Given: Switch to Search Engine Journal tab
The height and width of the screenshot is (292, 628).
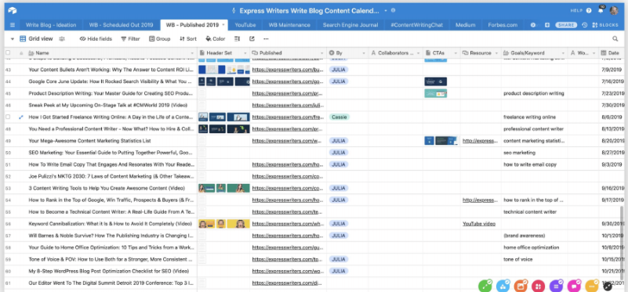Looking at the screenshot, I should tap(350, 25).
